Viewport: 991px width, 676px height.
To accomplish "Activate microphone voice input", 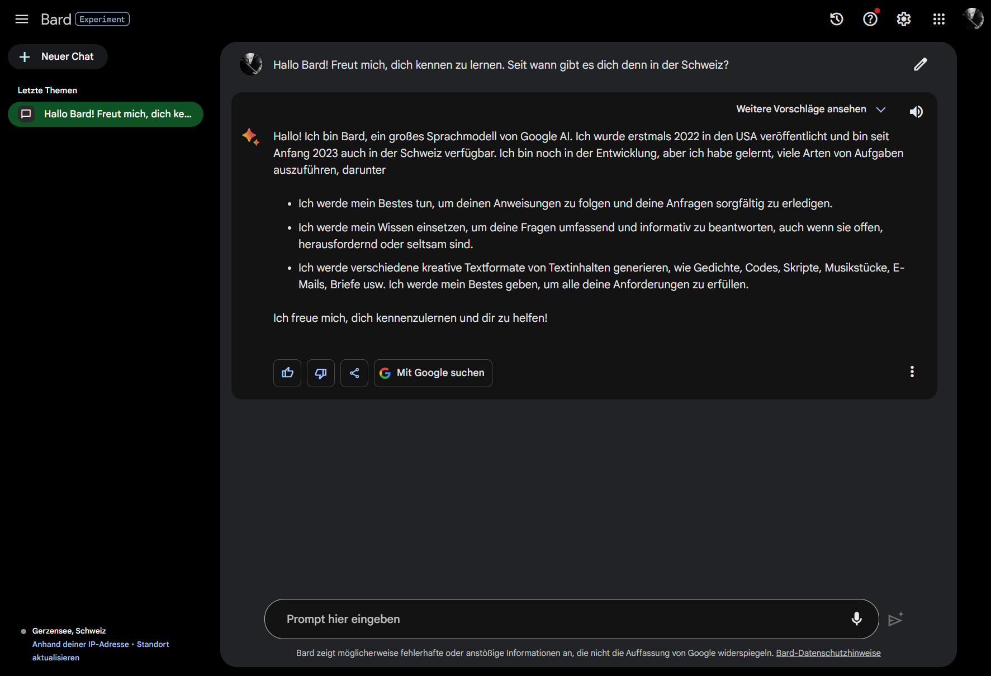I will (856, 619).
